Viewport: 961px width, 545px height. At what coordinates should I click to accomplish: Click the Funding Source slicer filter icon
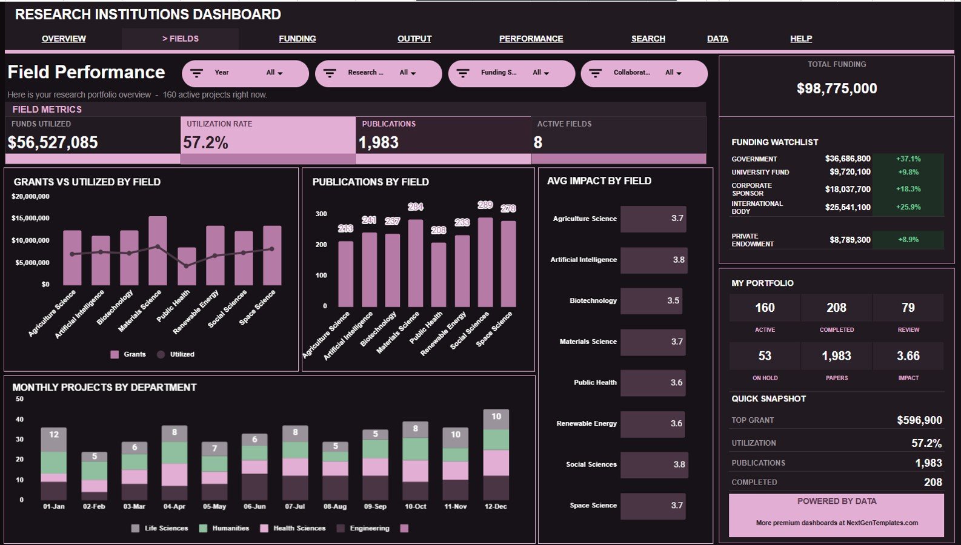click(463, 73)
